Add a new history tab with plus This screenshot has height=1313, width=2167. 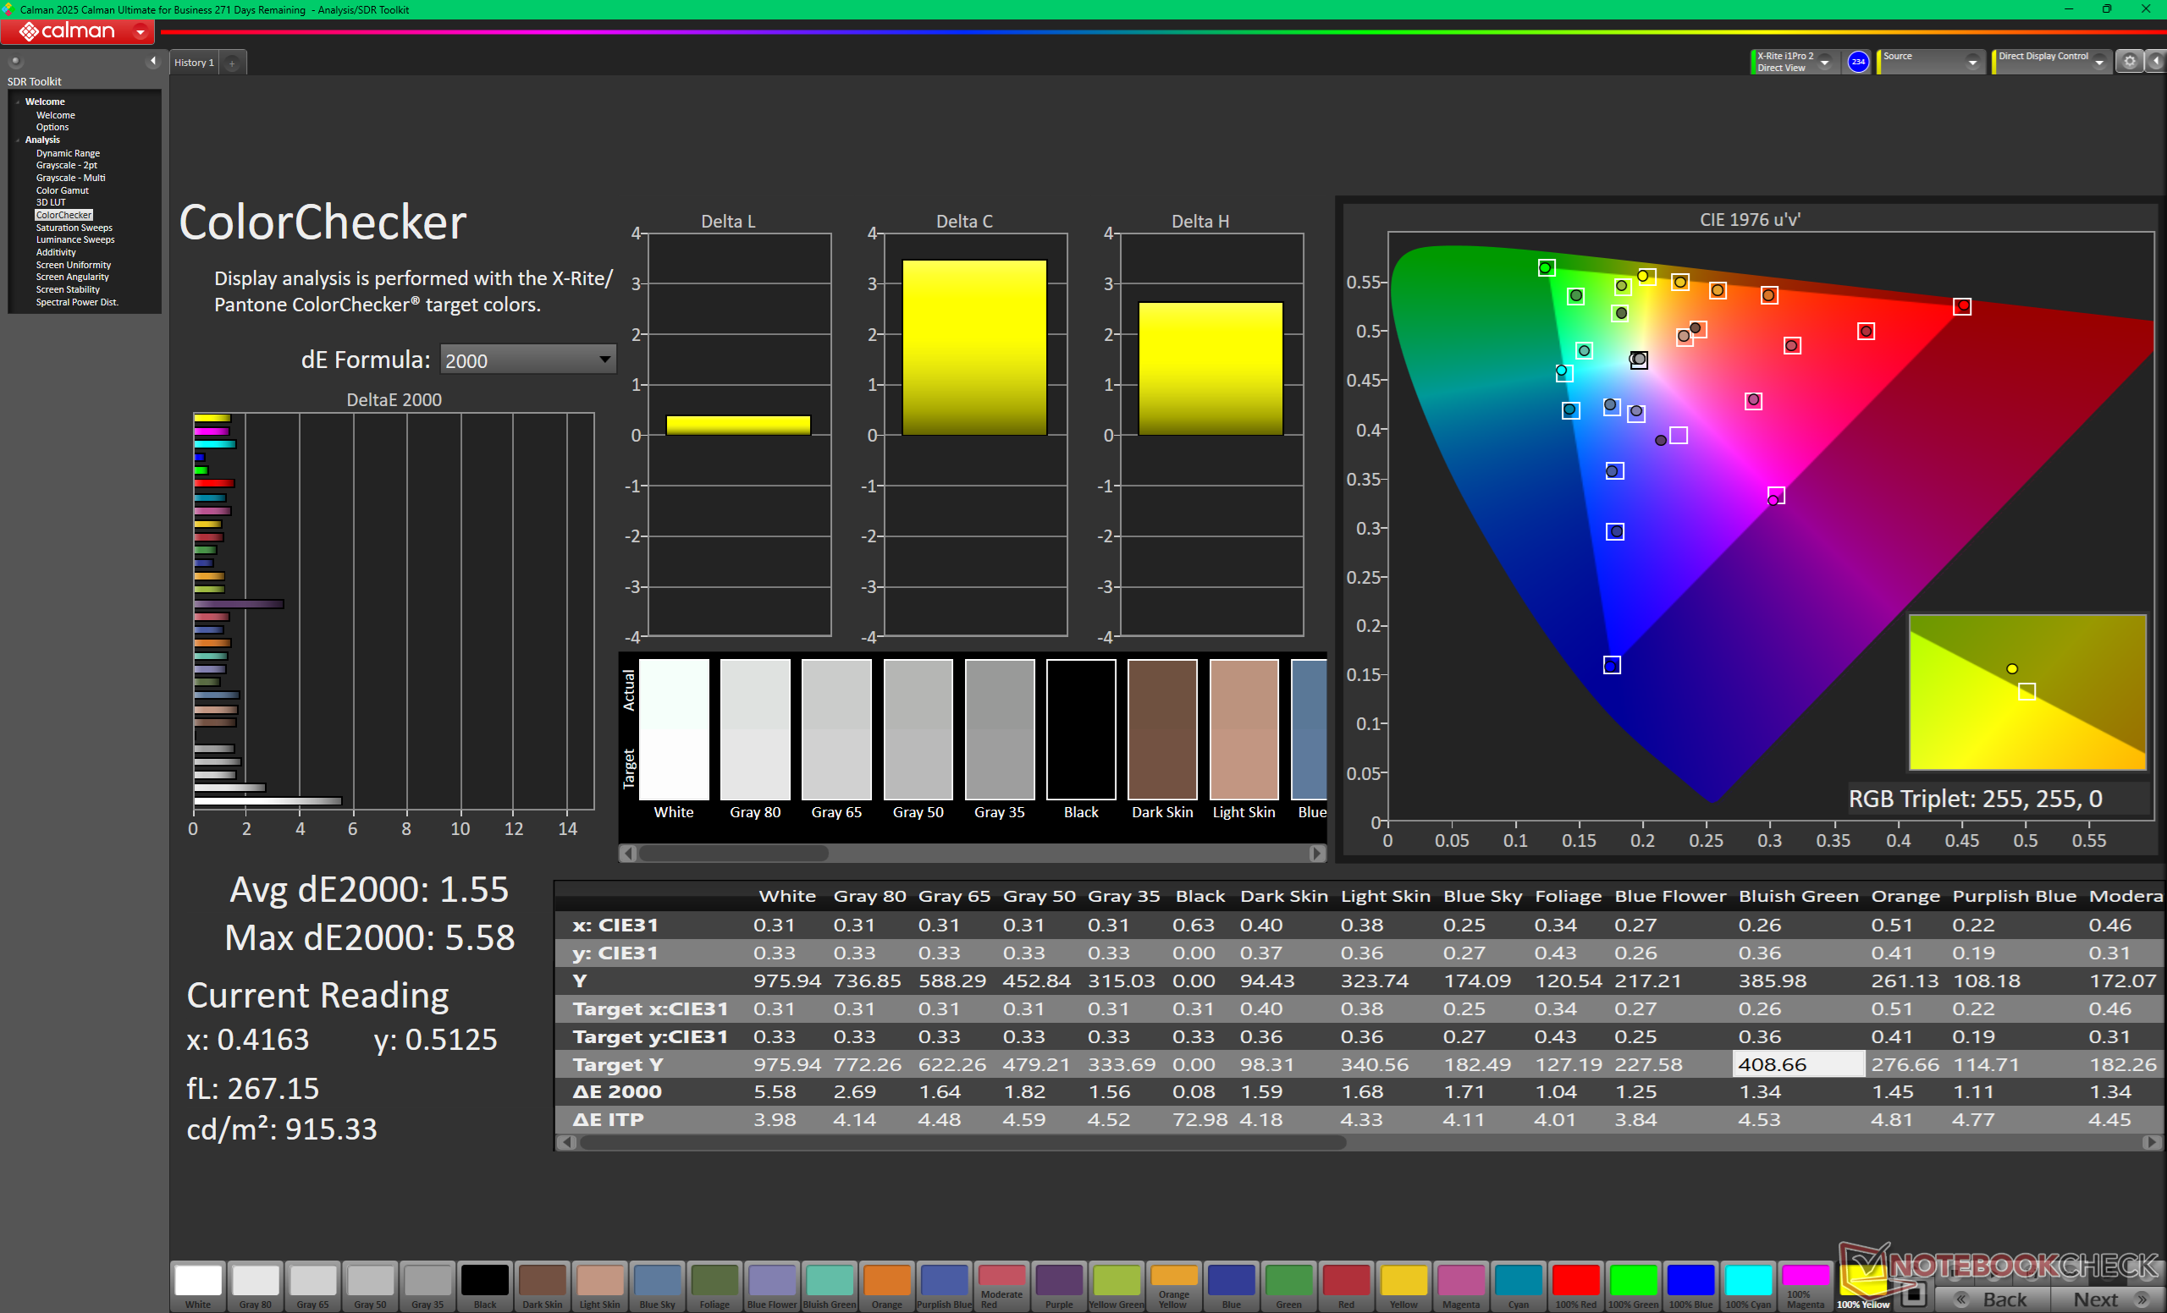coord(232,63)
